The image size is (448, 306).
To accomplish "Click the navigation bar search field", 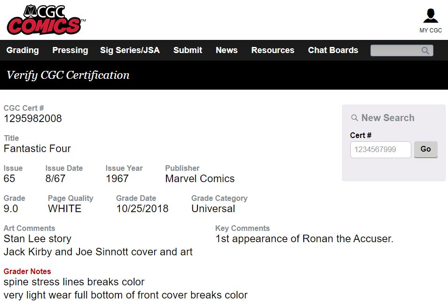I will coord(396,51).
